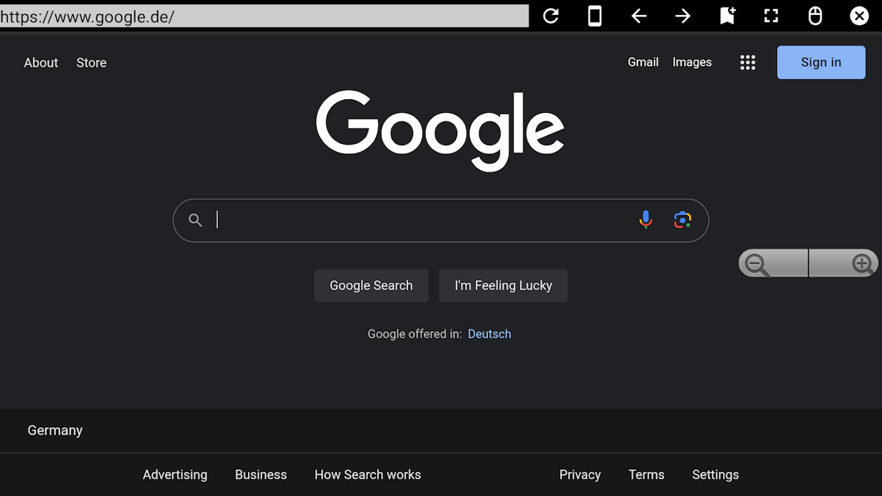Image resolution: width=882 pixels, height=496 pixels.
Task: Click I'm Feeling Lucky button
Action: pos(503,286)
